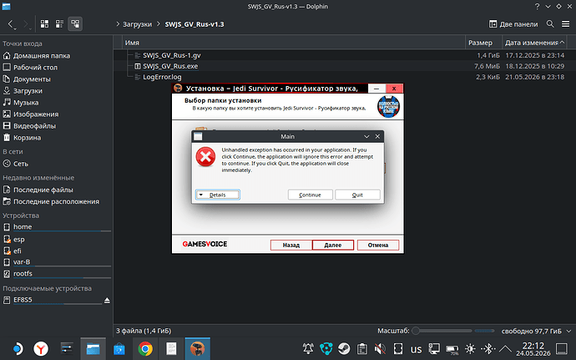Open clock showing 22:12
Image resolution: width=576 pixels, height=360 pixels.
[533, 349]
